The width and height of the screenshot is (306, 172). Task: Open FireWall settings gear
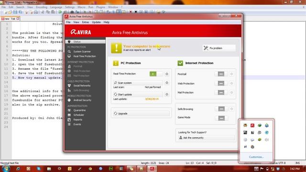[231, 74]
